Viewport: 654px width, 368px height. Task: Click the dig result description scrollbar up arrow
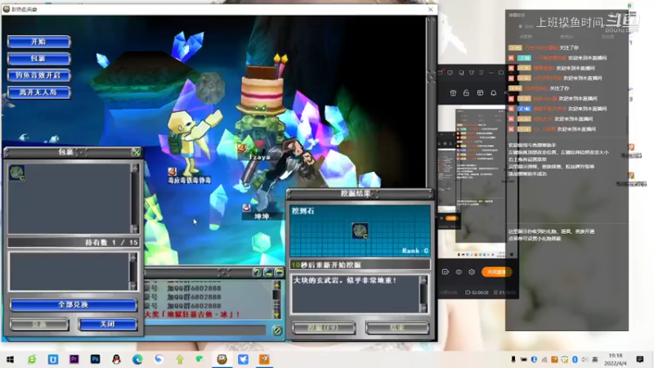423,280
